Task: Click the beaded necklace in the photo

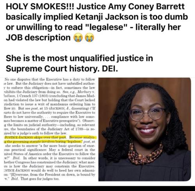Action: click(145, 154)
